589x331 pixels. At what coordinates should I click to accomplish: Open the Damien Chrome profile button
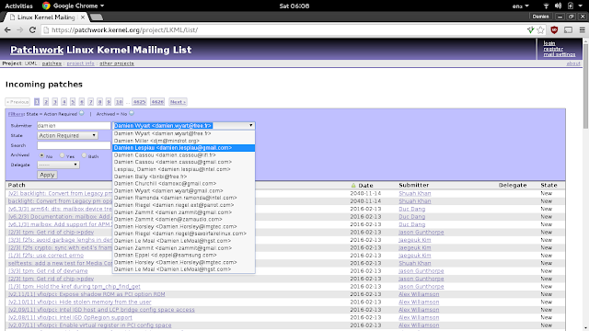pos(540,17)
